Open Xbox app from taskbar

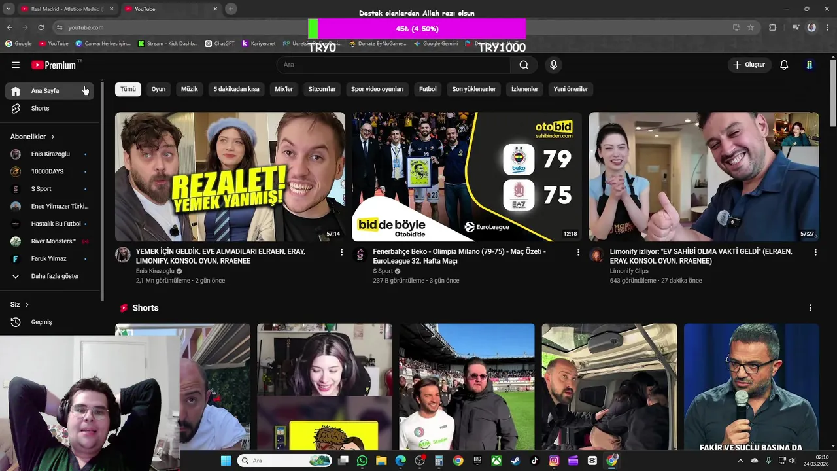click(496, 461)
